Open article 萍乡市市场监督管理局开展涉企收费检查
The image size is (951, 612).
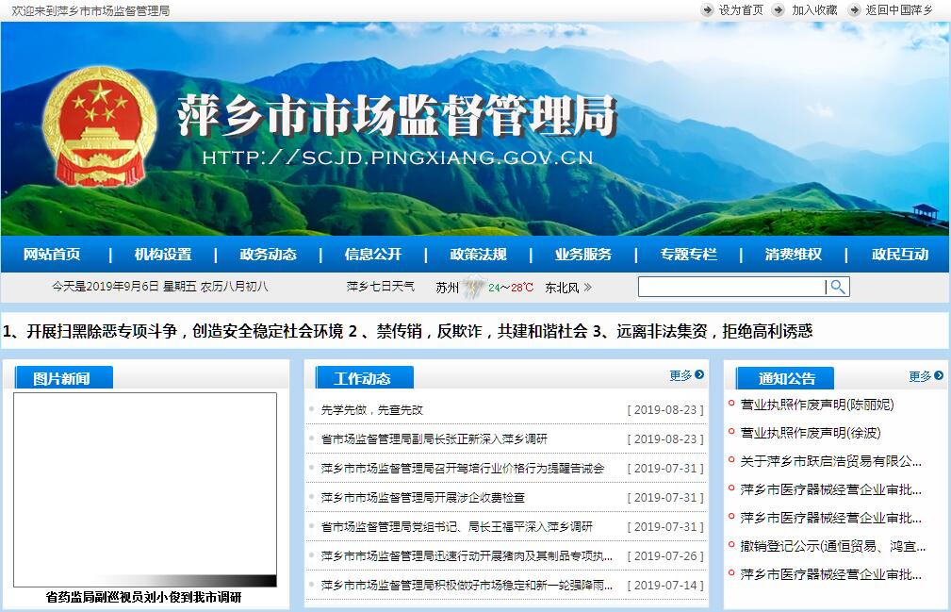pyautogui.click(x=423, y=497)
